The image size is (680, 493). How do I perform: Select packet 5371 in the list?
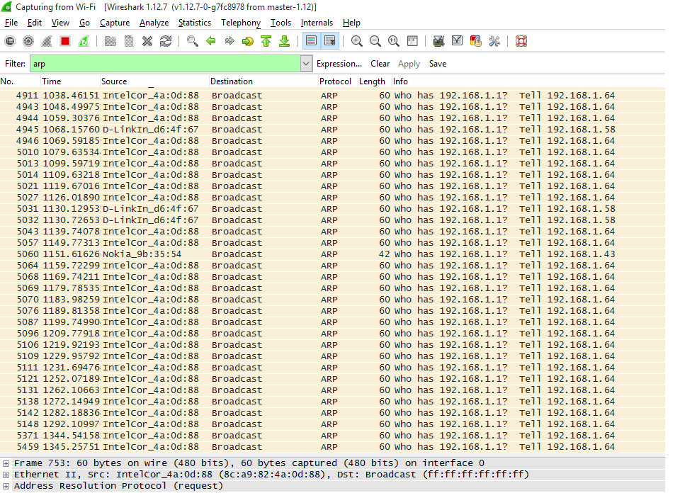[x=333, y=436]
